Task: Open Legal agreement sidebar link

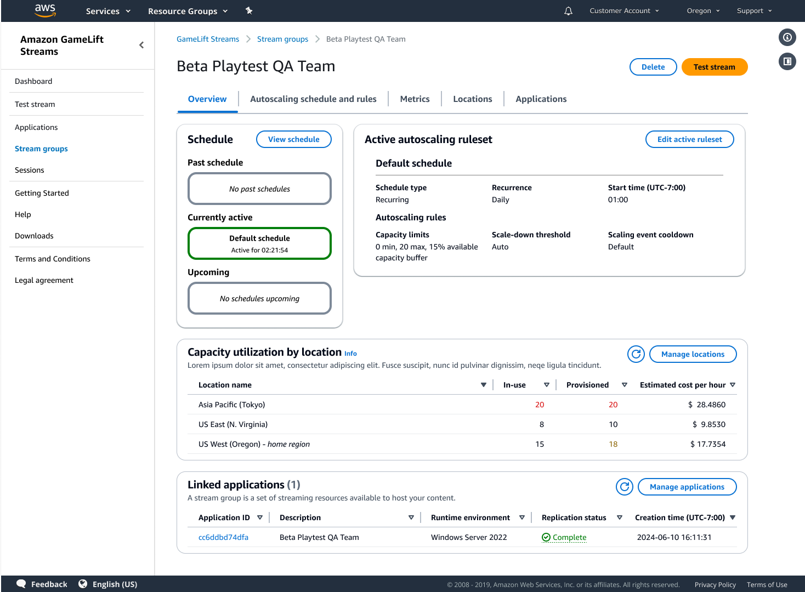Action: (44, 280)
